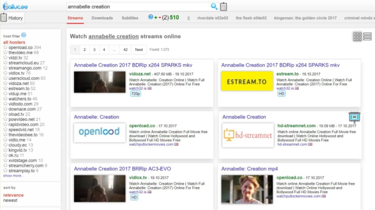The image size is (375, 210).
Task: Open Annabelle: Creation mp4 title
Action: click(250, 169)
